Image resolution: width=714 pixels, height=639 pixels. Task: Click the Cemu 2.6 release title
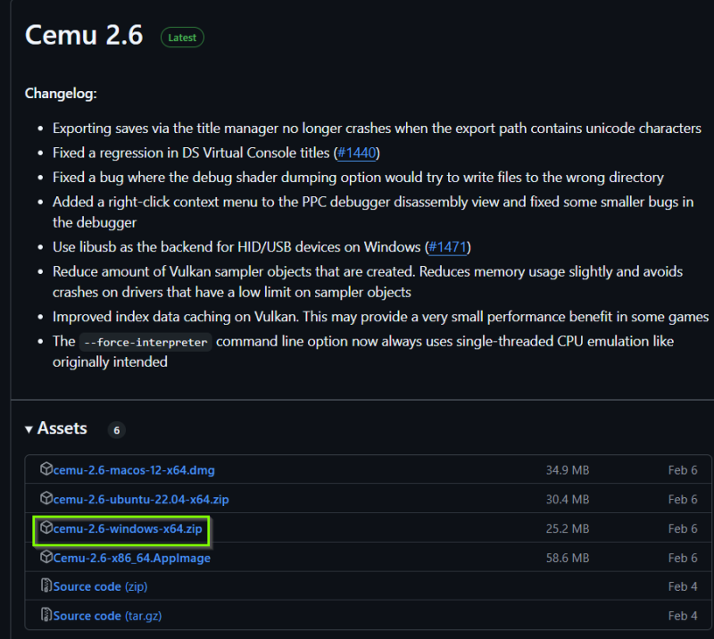click(x=84, y=36)
